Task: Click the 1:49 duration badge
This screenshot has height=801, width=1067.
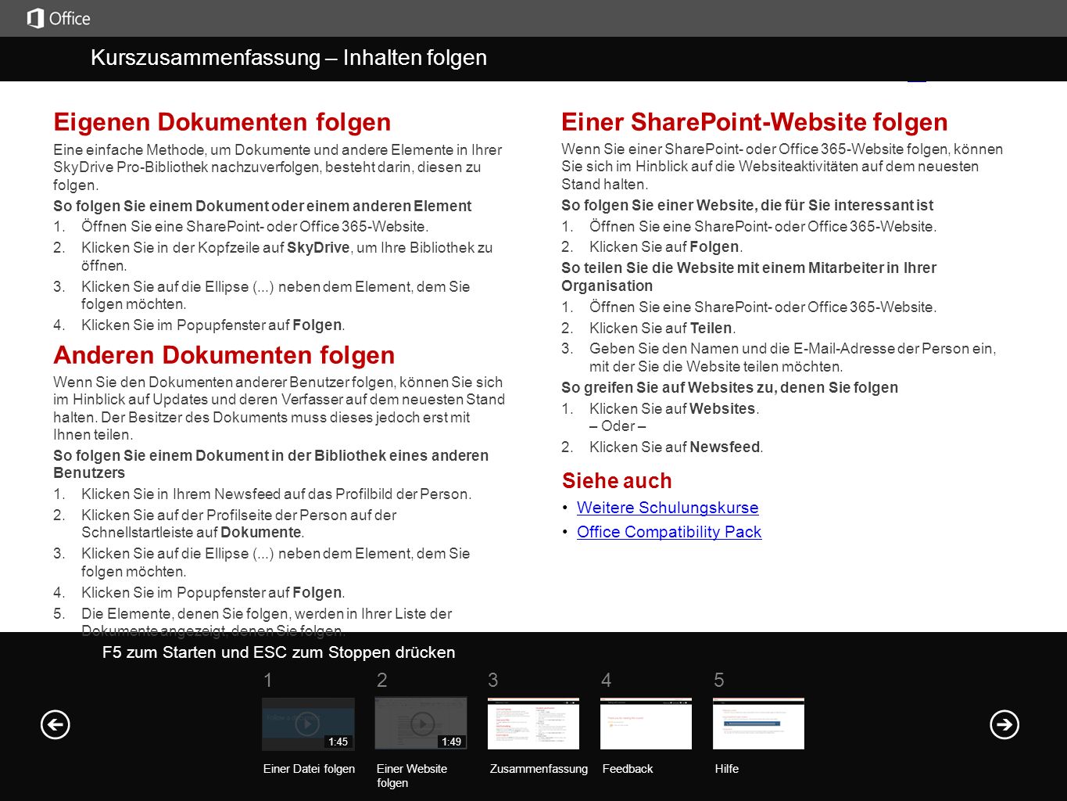Action: [x=451, y=742]
